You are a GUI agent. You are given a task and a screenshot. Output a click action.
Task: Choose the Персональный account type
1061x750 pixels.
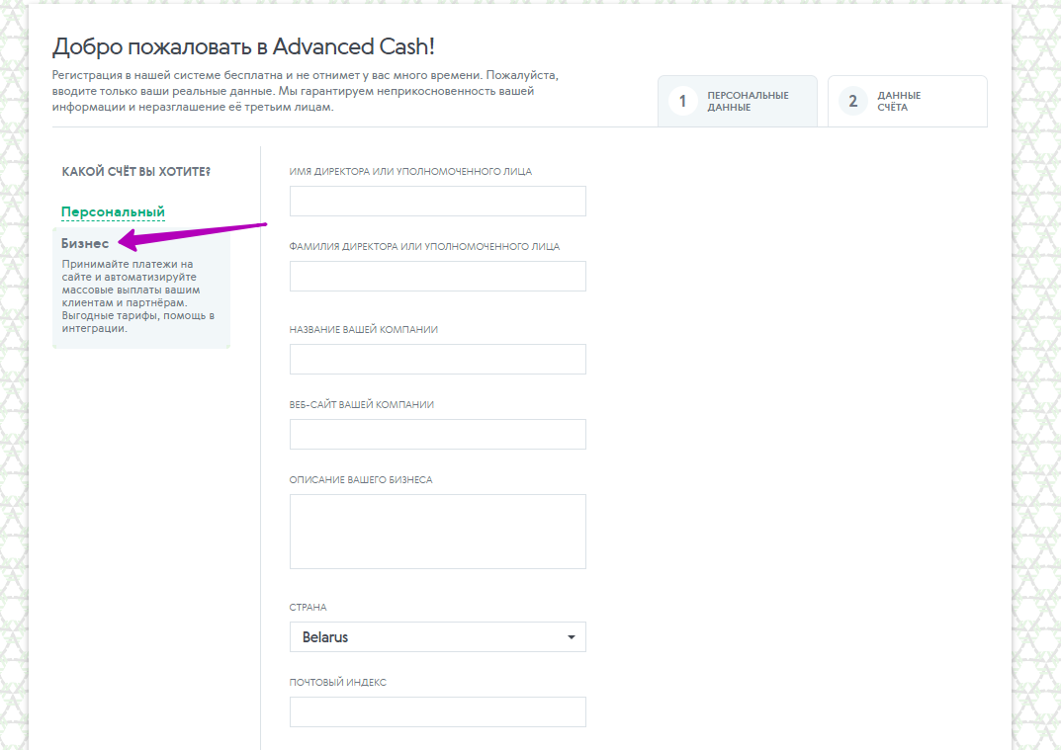coord(113,211)
